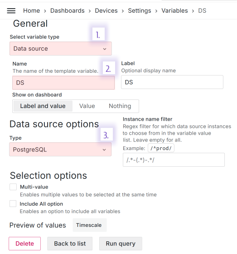Select Nothing display option
Viewport: 237px width, 254px height.
click(x=120, y=106)
